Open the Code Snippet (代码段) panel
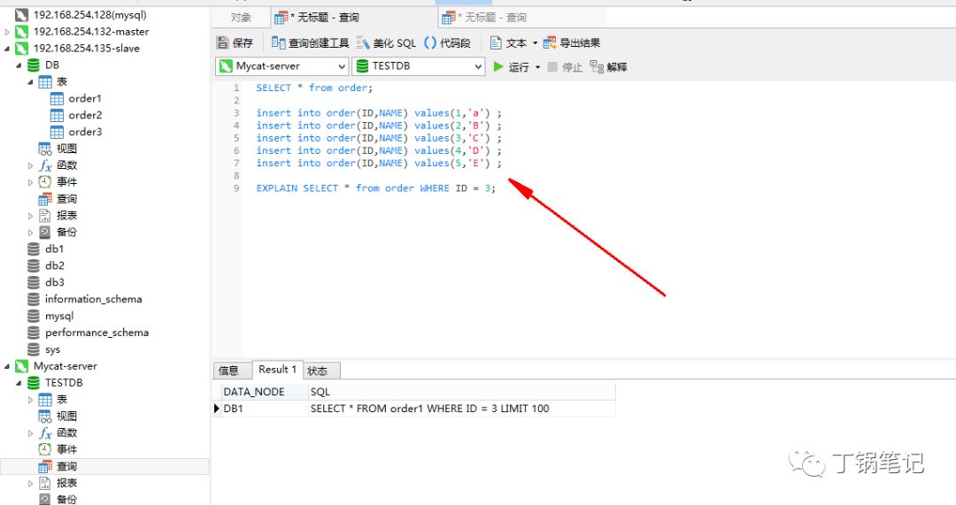 point(448,42)
